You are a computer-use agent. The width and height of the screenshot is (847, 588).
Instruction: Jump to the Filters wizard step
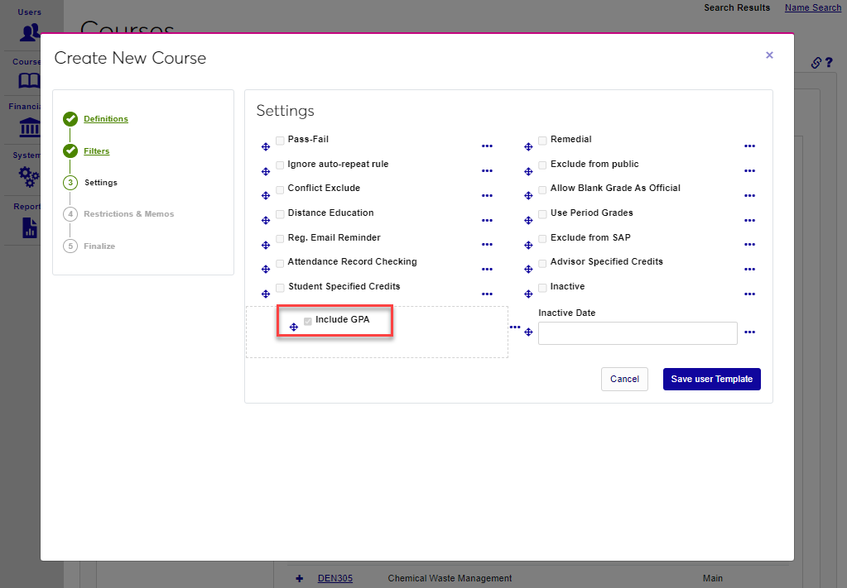coord(96,151)
